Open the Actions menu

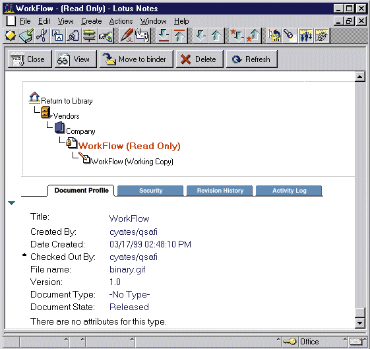tap(121, 21)
